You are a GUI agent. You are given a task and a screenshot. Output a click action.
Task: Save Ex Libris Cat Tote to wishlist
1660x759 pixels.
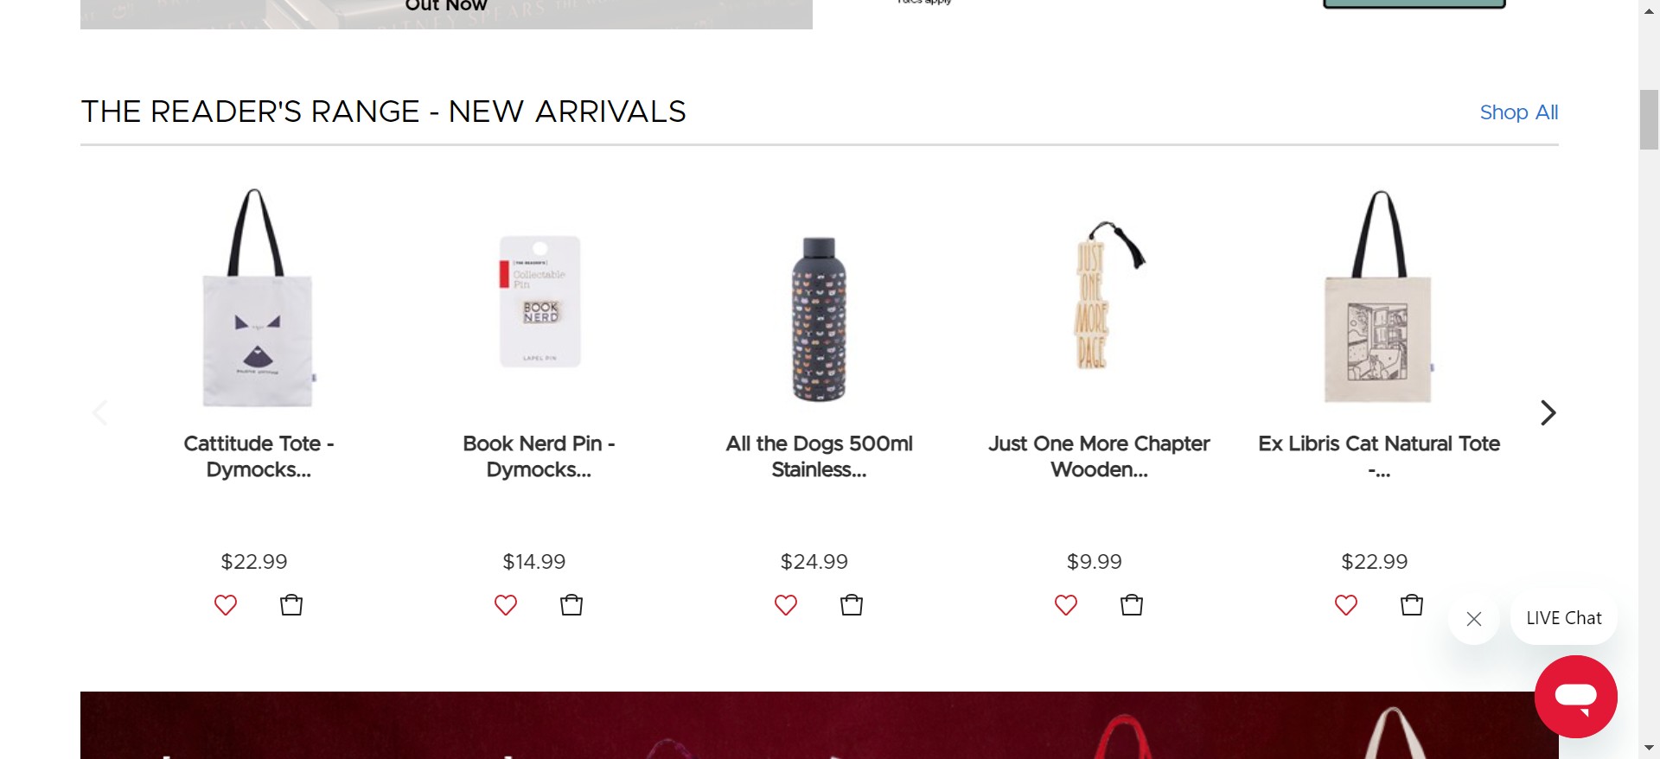[x=1346, y=605]
